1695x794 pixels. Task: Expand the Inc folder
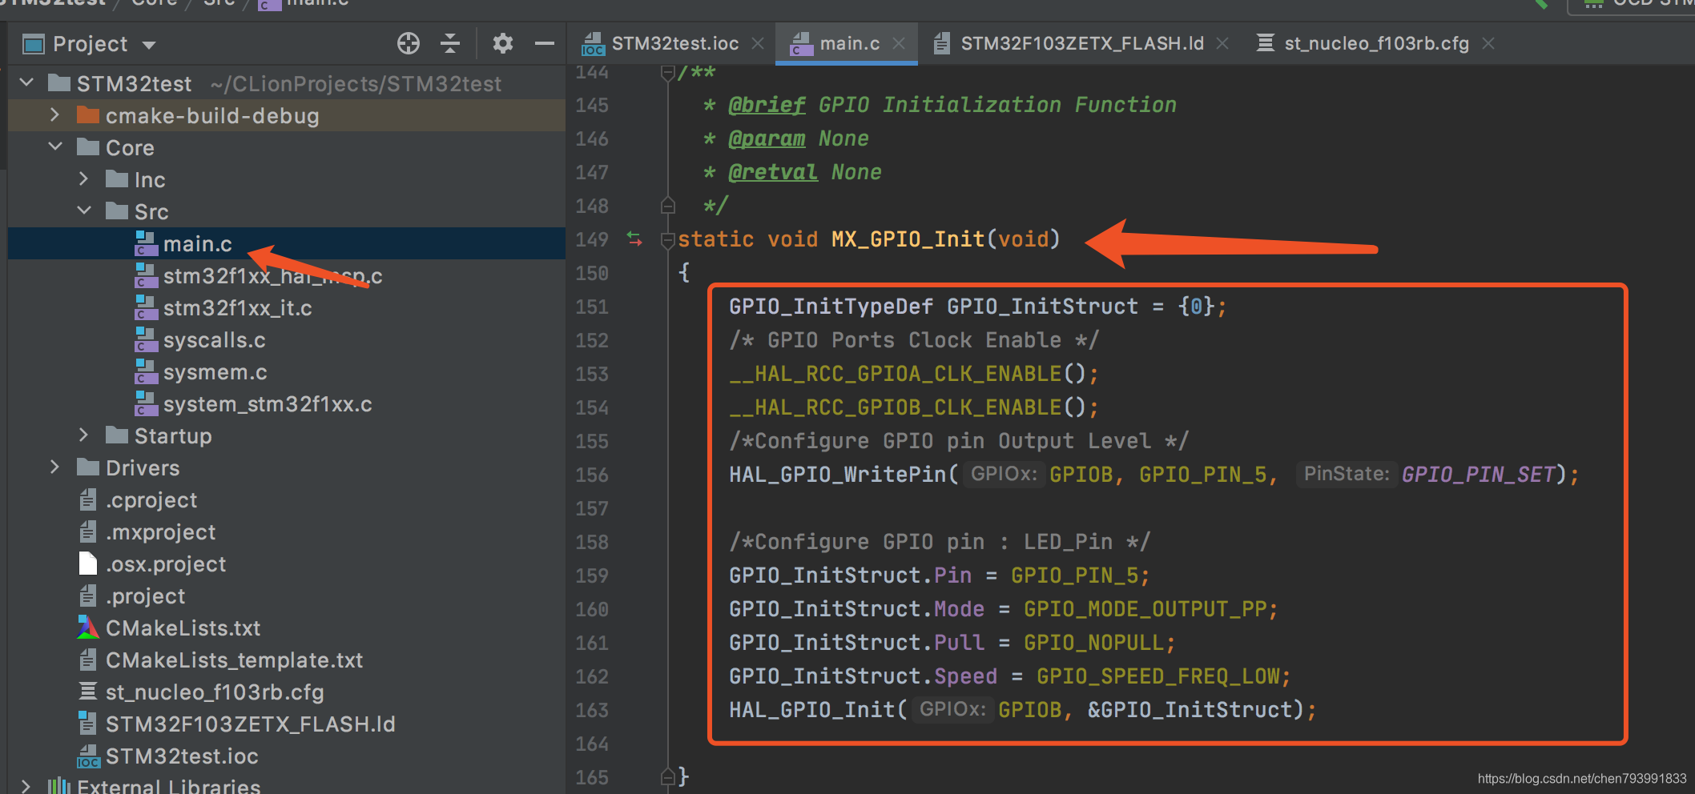(x=83, y=178)
